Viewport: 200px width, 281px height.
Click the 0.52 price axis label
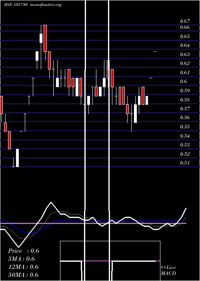pyautogui.click(x=185, y=154)
